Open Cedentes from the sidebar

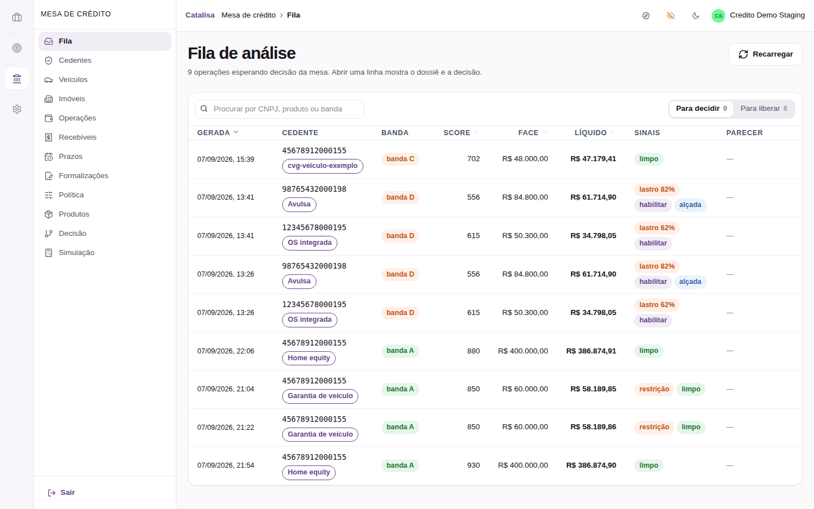[105, 61]
